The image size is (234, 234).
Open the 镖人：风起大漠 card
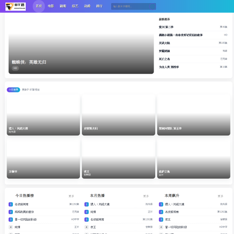43,115
